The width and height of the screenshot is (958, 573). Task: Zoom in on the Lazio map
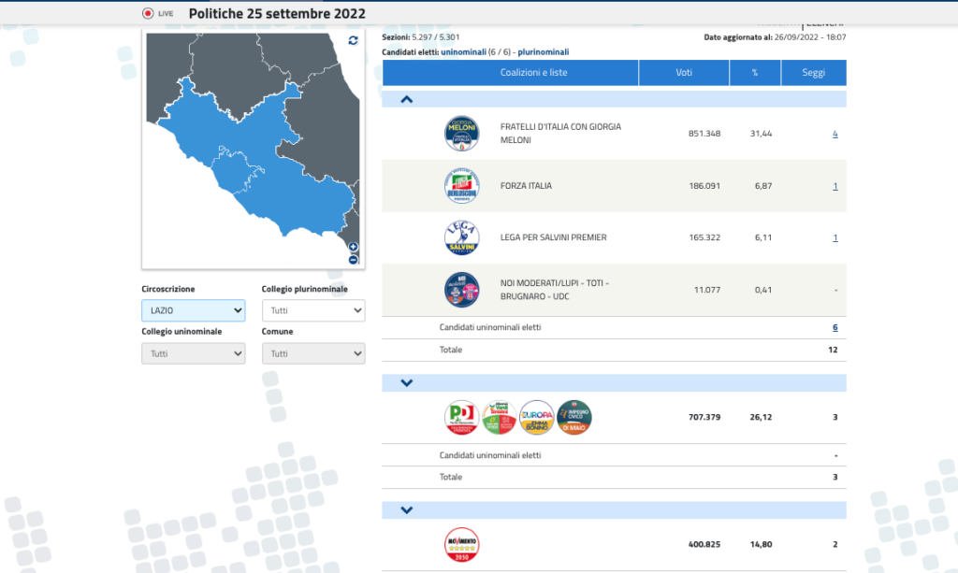coord(353,247)
